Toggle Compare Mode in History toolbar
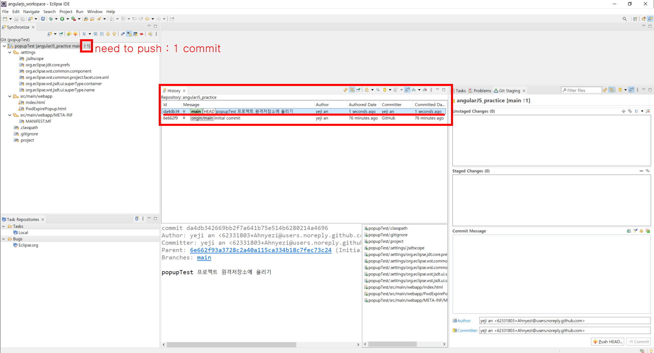The width and height of the screenshot is (654, 353). click(x=407, y=90)
